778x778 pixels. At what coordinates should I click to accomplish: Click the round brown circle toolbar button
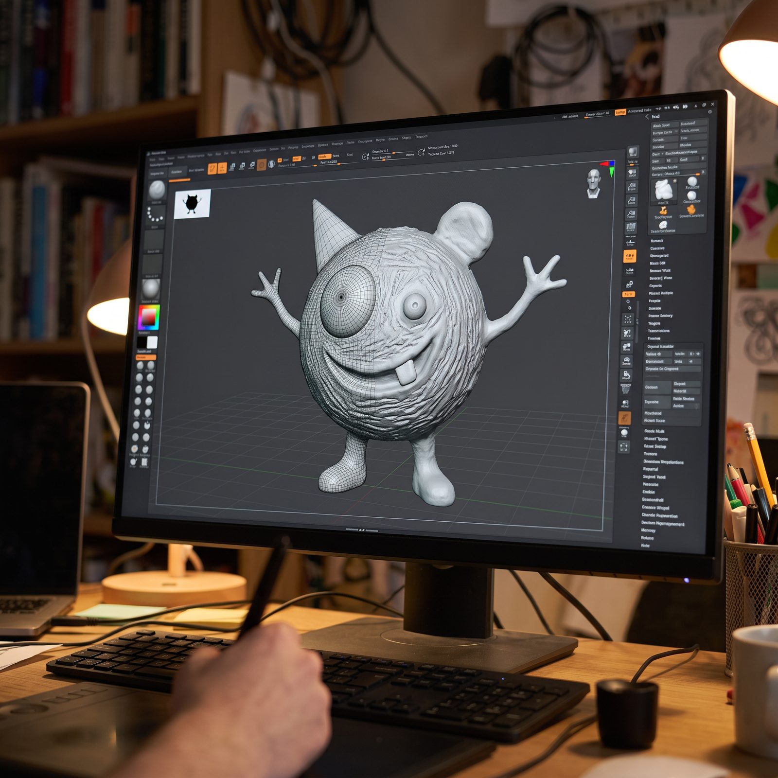tap(262, 165)
